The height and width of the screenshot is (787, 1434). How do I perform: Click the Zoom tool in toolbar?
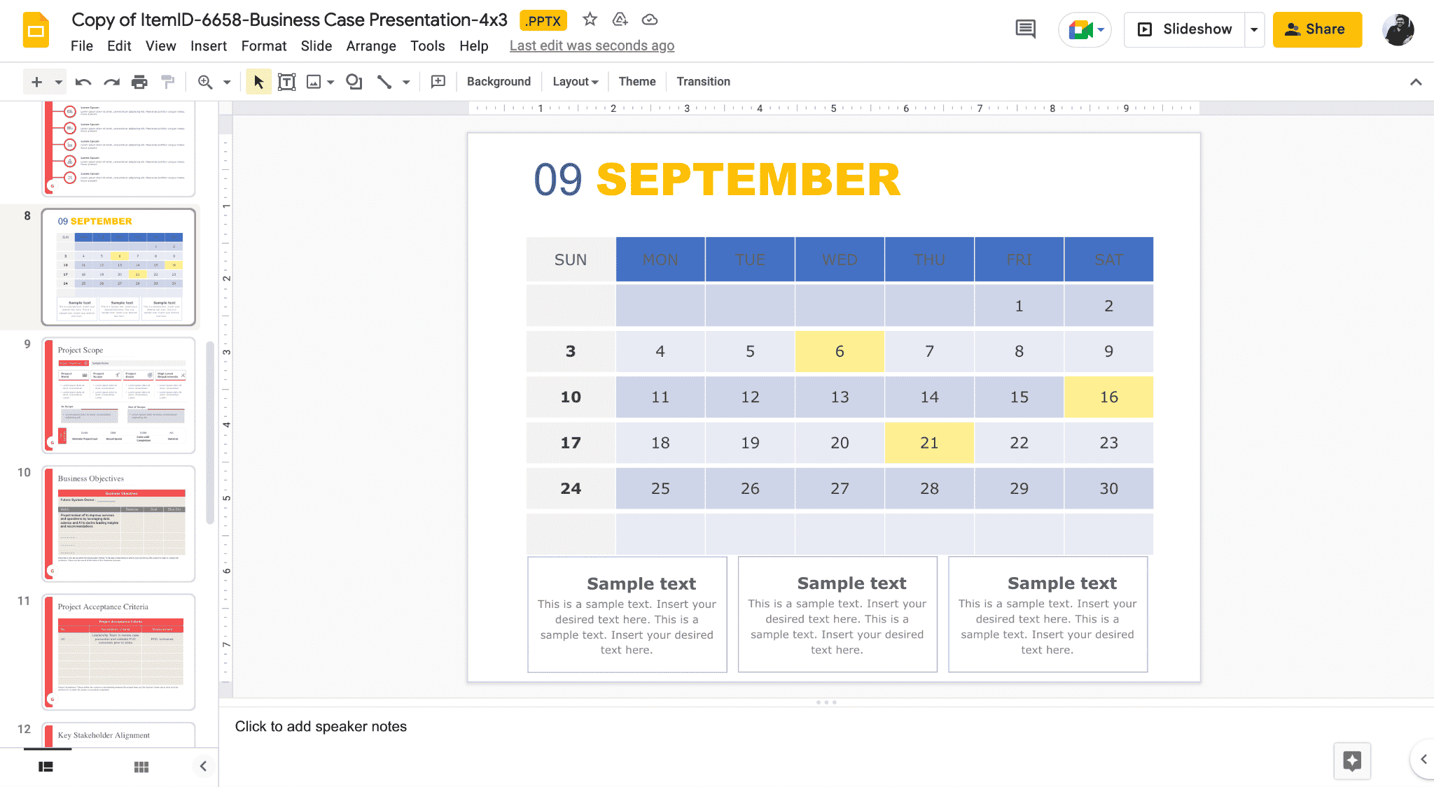click(x=204, y=81)
